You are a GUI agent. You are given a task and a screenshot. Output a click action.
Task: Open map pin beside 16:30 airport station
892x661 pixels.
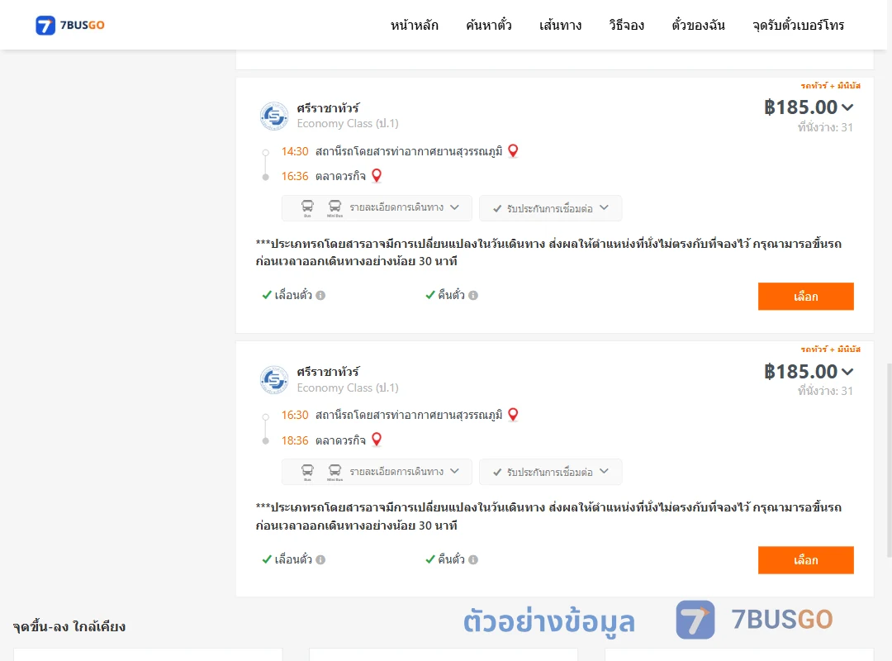[513, 415]
